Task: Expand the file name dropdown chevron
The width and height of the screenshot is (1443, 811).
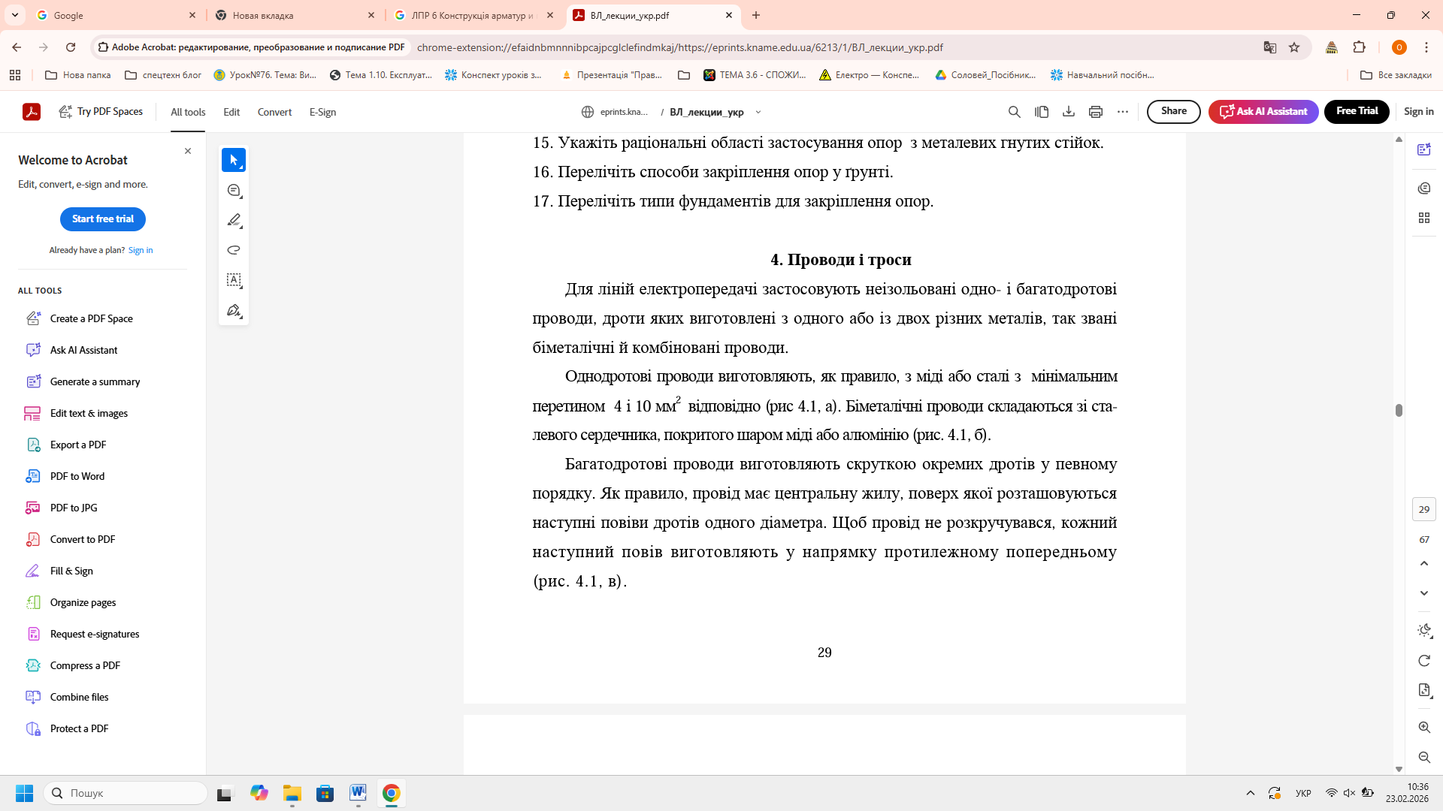Action: tap(758, 113)
